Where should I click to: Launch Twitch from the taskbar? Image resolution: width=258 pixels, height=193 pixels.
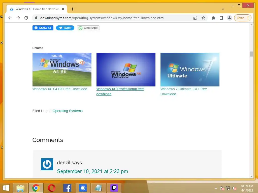pyautogui.click(x=114, y=188)
